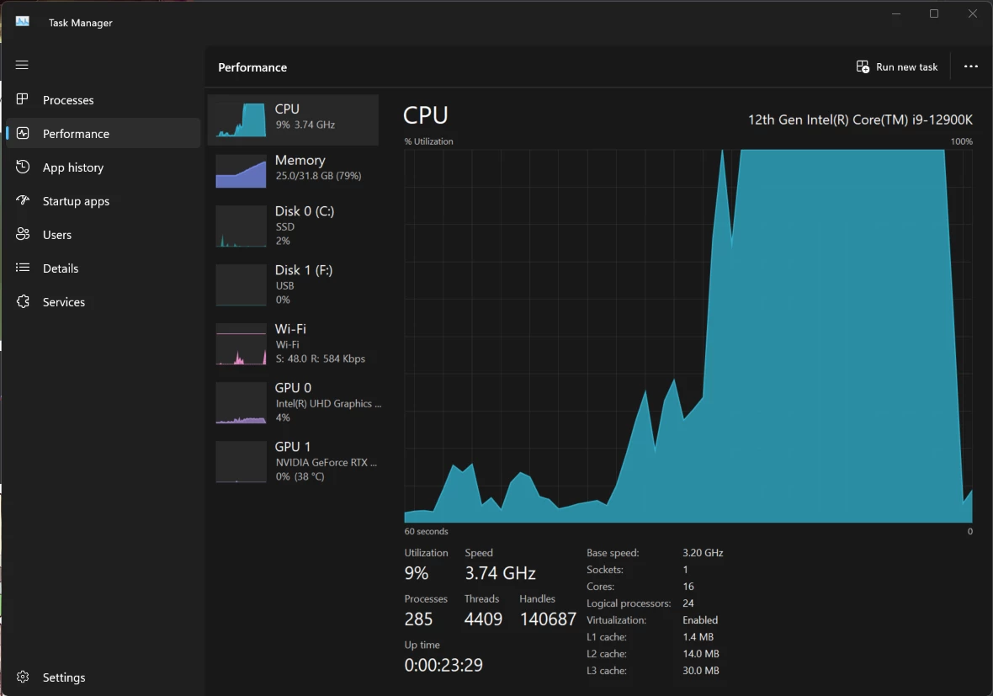Click the Users people icon
Screen dimensions: 993x696
tap(23, 234)
